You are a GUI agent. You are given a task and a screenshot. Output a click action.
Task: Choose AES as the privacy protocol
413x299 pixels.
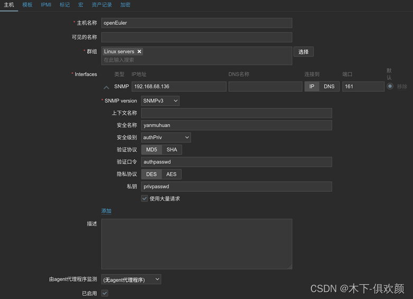(x=171, y=174)
